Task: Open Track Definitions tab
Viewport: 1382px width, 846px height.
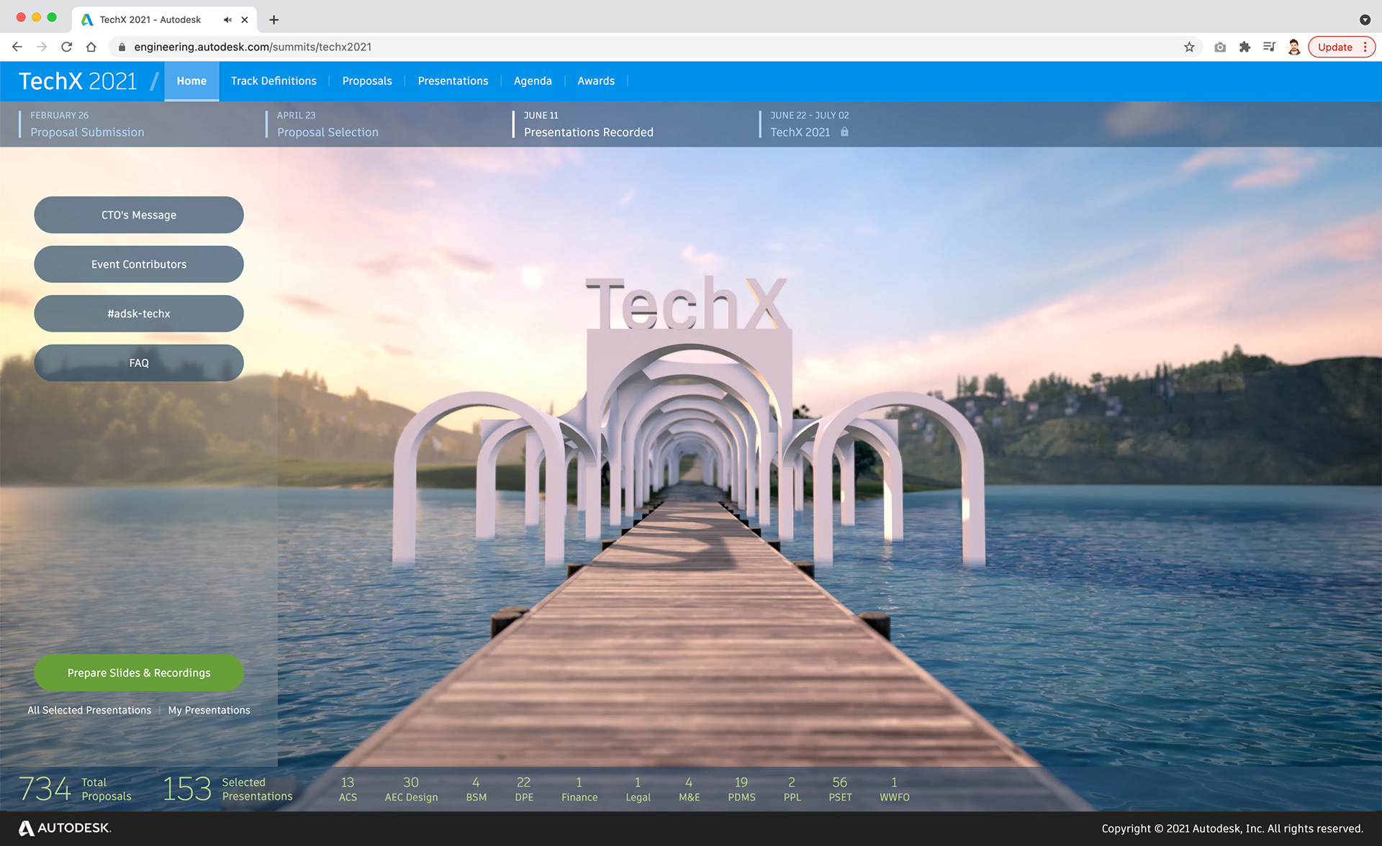Action: (x=274, y=81)
